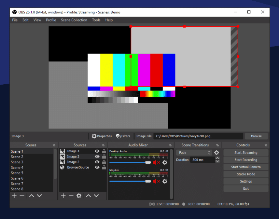Click the OBS logo in title bar

click(x=14, y=12)
